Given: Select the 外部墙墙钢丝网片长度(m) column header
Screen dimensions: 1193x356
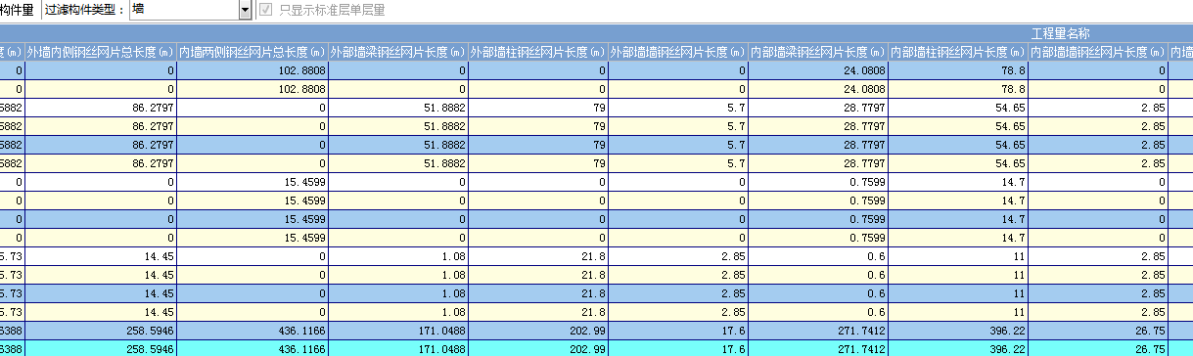Looking at the screenshot, I should pos(678,52).
